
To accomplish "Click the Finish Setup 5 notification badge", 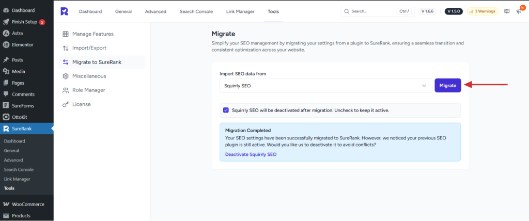I will [x=42, y=22].
